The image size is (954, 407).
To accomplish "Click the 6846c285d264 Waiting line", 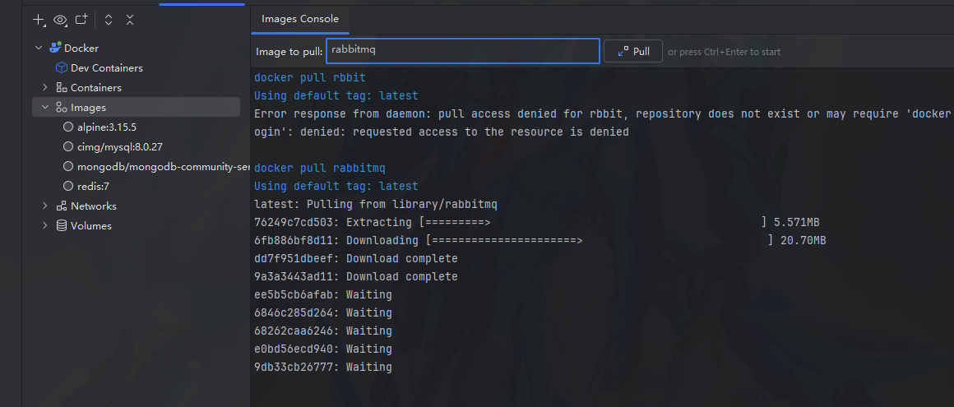I will coord(323,312).
